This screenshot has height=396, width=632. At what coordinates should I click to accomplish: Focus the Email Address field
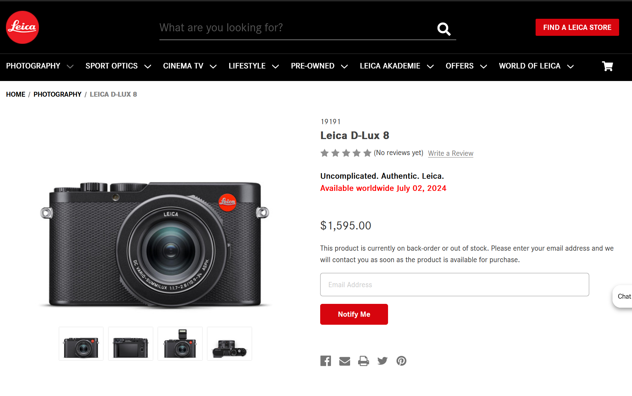(455, 285)
